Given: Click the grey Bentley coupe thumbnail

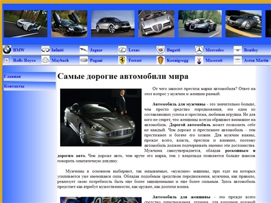Looking at the screenshot, I should [243, 24].
